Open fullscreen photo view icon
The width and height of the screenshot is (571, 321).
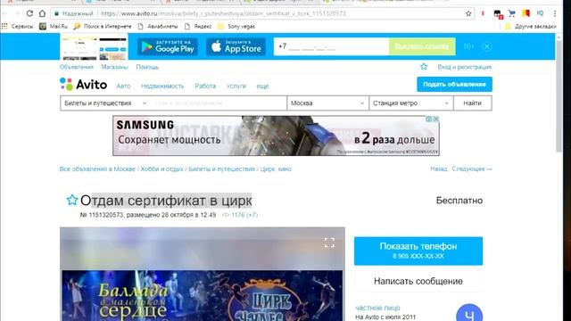coord(329,243)
